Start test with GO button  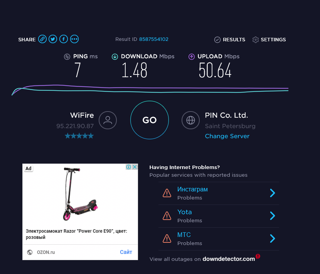150,120
